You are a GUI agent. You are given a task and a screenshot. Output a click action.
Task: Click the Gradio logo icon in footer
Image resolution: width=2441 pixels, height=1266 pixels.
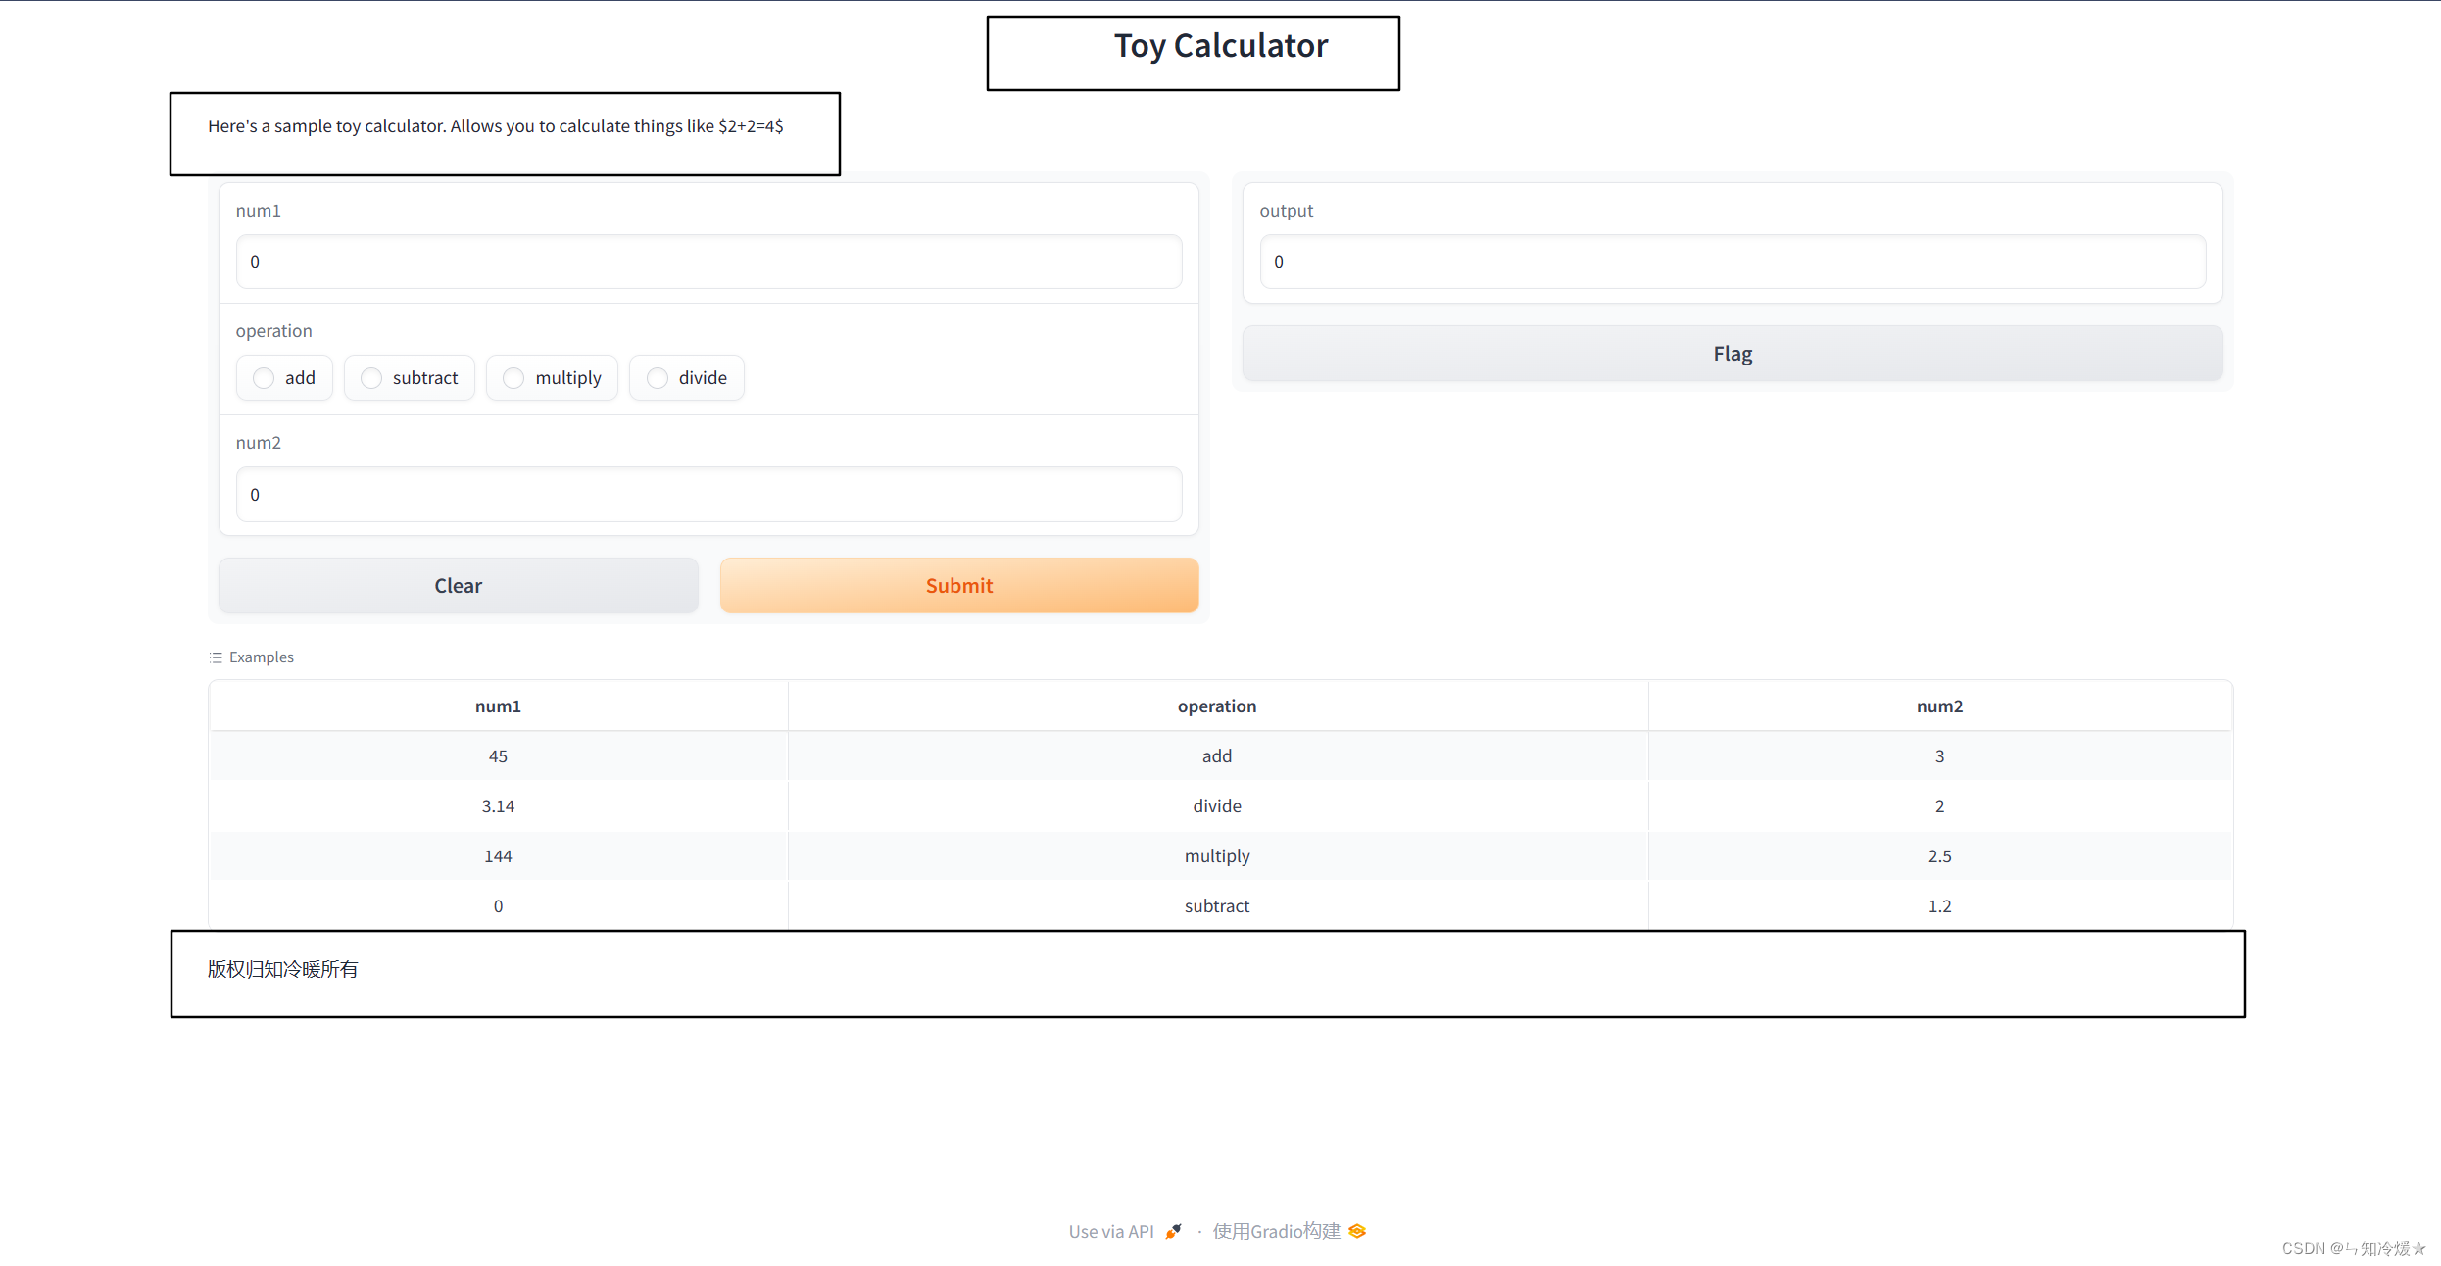click(1357, 1231)
